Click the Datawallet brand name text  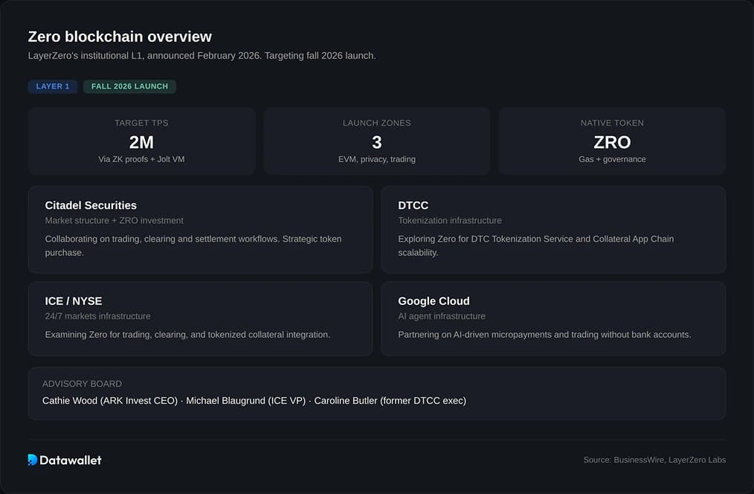point(71,460)
